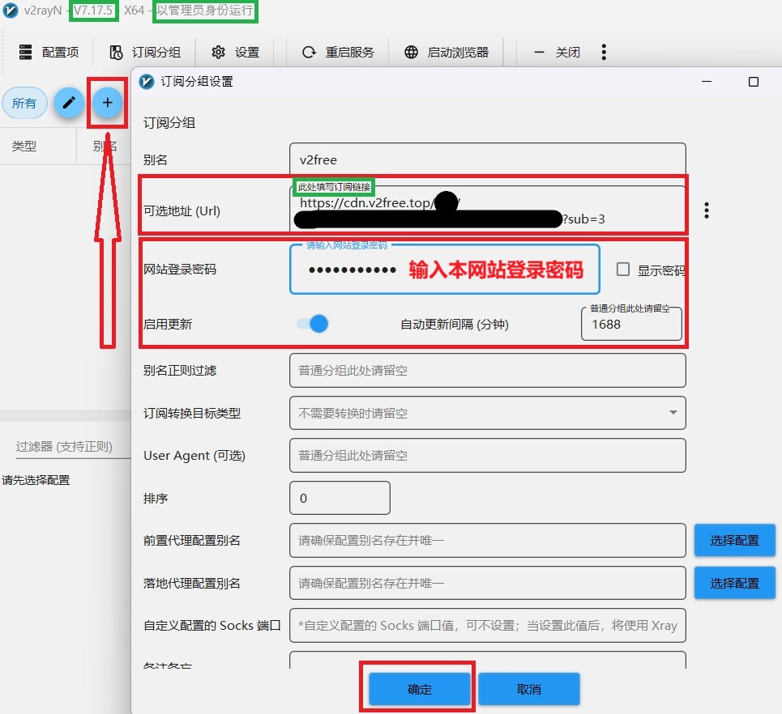Open the 配置项 menu
782x714 pixels.
point(49,52)
